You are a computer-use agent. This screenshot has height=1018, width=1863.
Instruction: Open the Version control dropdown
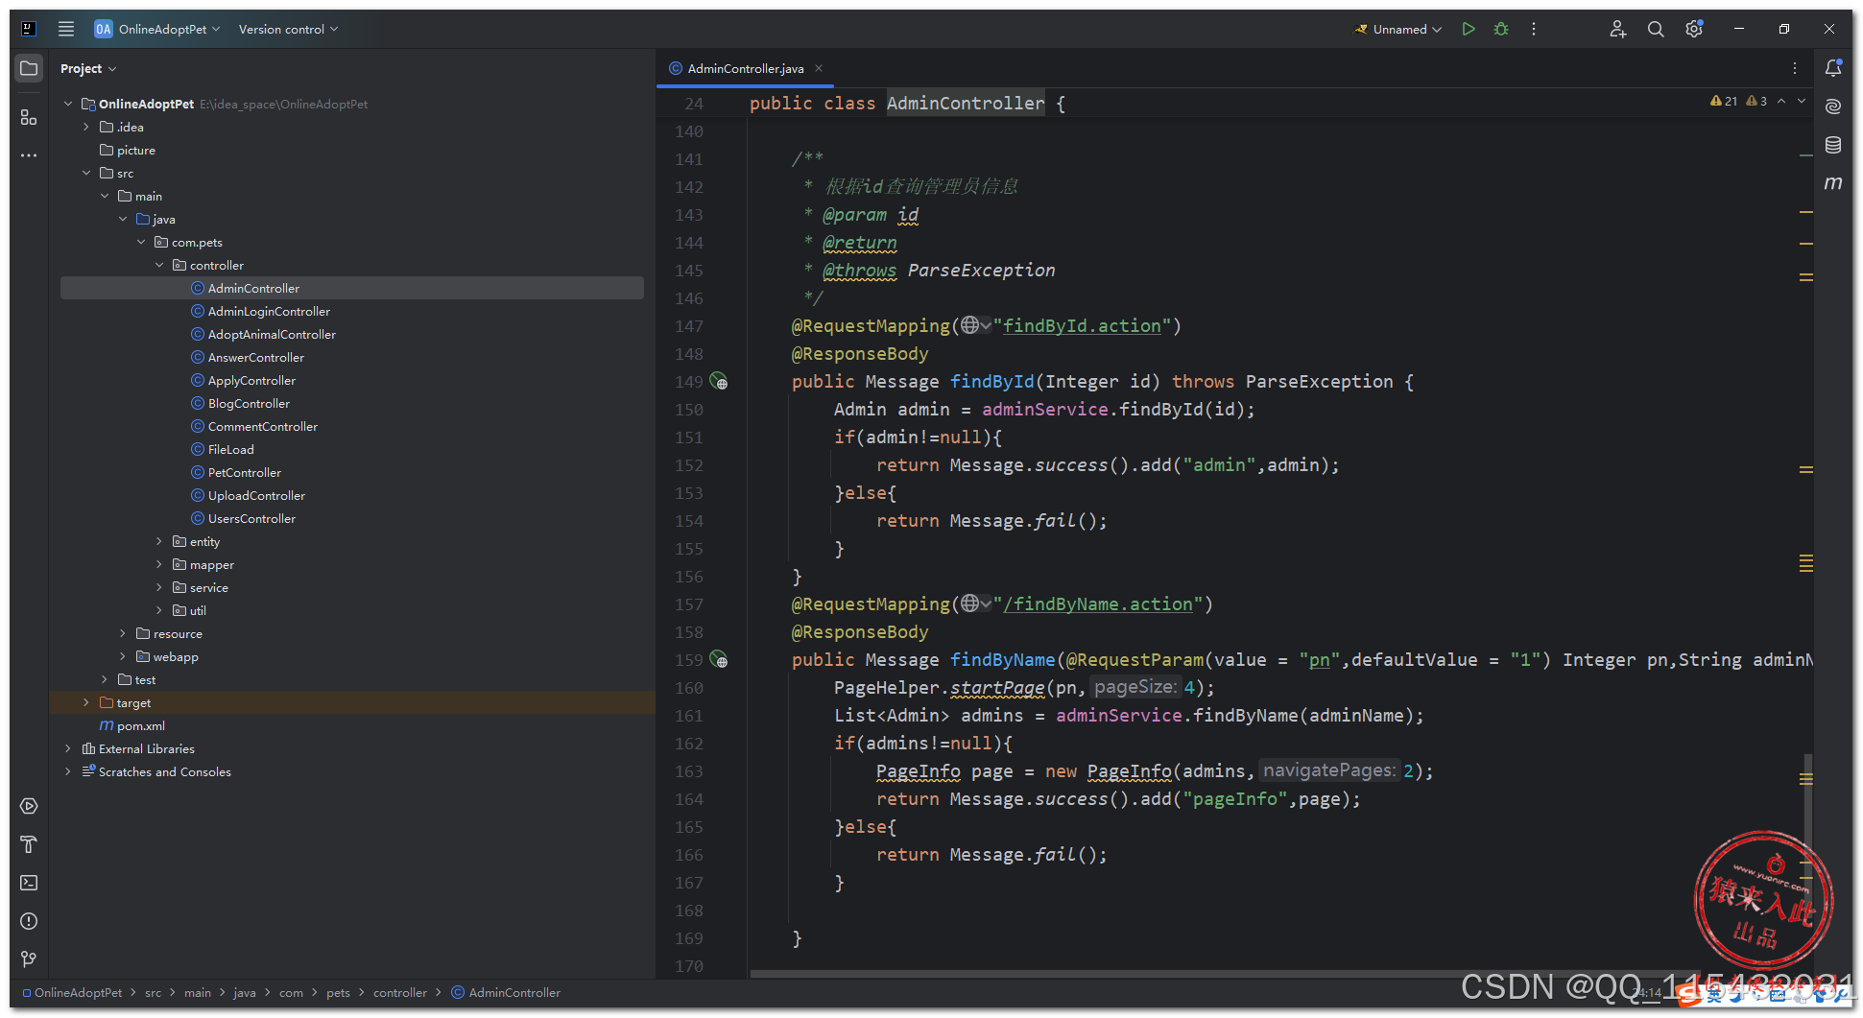[288, 29]
